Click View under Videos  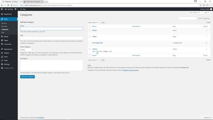pos(110,51)
